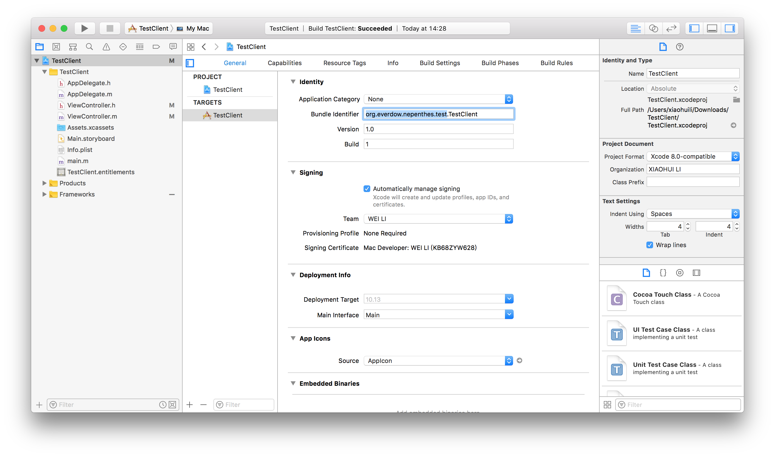Screen dimensions: 775x457
Task: Choose the TestClient scheme in toolbar
Action: pyautogui.click(x=148, y=29)
